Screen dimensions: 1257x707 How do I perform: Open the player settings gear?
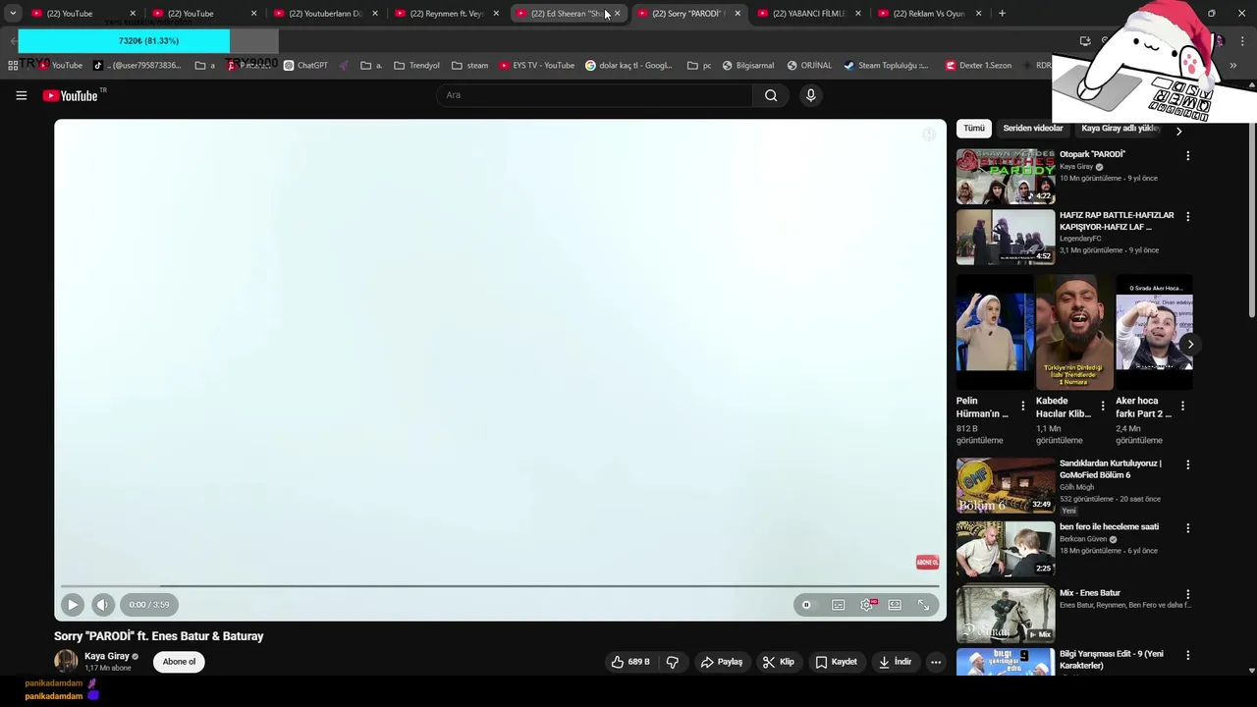click(866, 605)
